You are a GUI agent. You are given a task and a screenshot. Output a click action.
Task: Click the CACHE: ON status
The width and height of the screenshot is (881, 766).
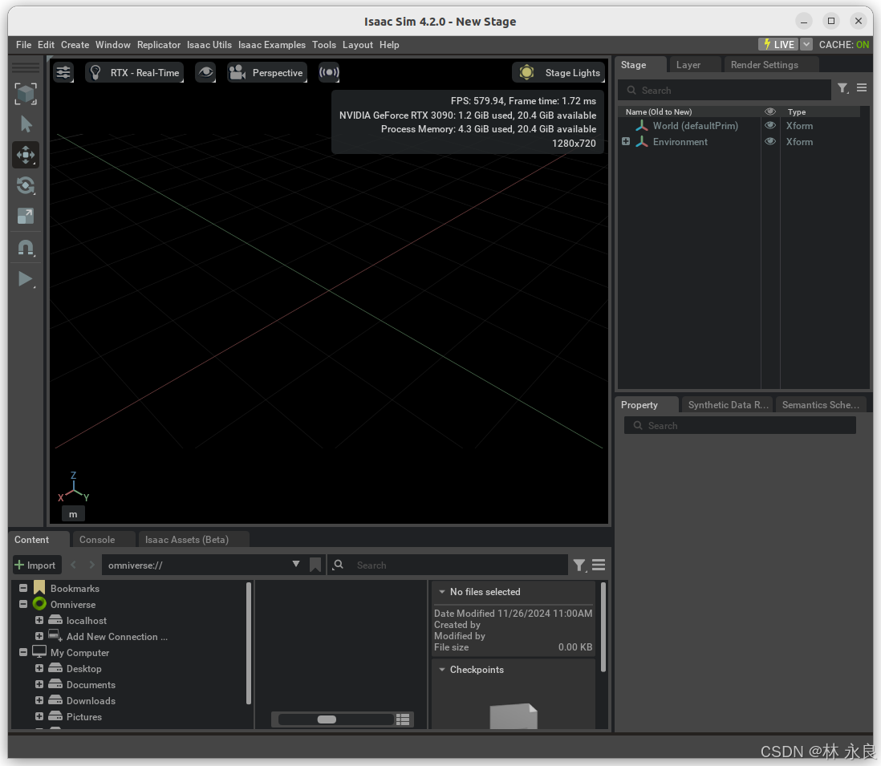pyautogui.click(x=843, y=44)
